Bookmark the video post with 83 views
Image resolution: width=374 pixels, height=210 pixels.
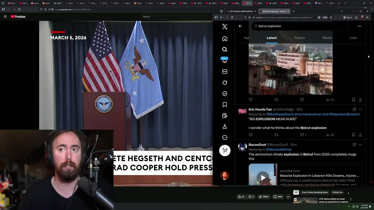tap(354, 100)
